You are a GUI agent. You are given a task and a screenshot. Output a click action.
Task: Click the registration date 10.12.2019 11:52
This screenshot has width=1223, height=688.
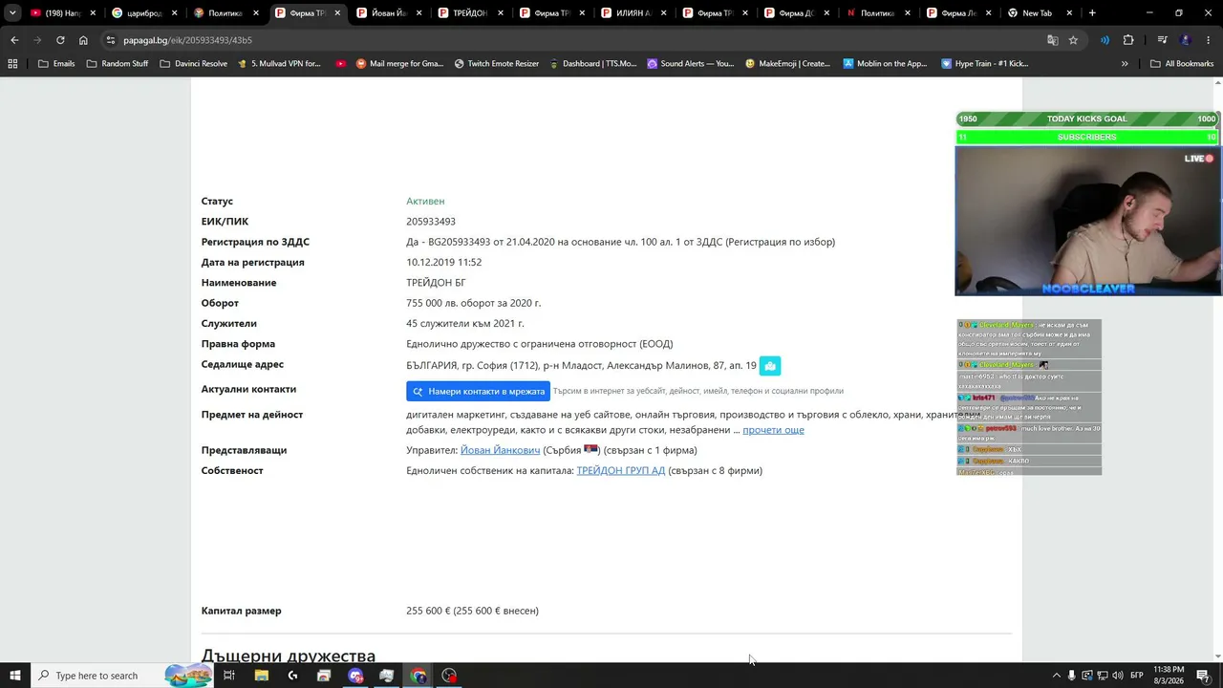[x=444, y=263]
